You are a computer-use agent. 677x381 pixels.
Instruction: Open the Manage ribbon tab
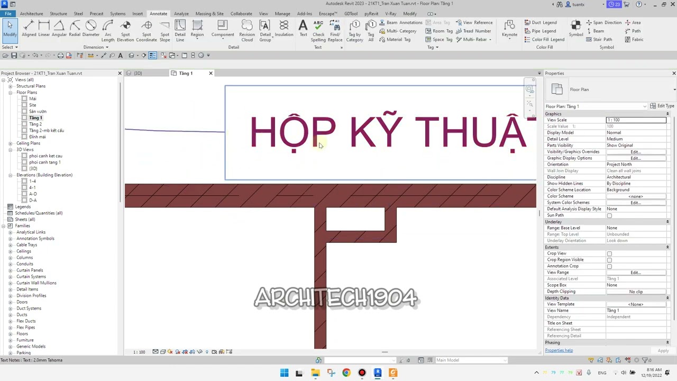tap(282, 14)
